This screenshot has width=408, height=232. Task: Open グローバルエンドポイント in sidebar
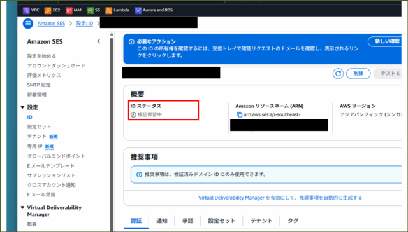[x=56, y=156]
